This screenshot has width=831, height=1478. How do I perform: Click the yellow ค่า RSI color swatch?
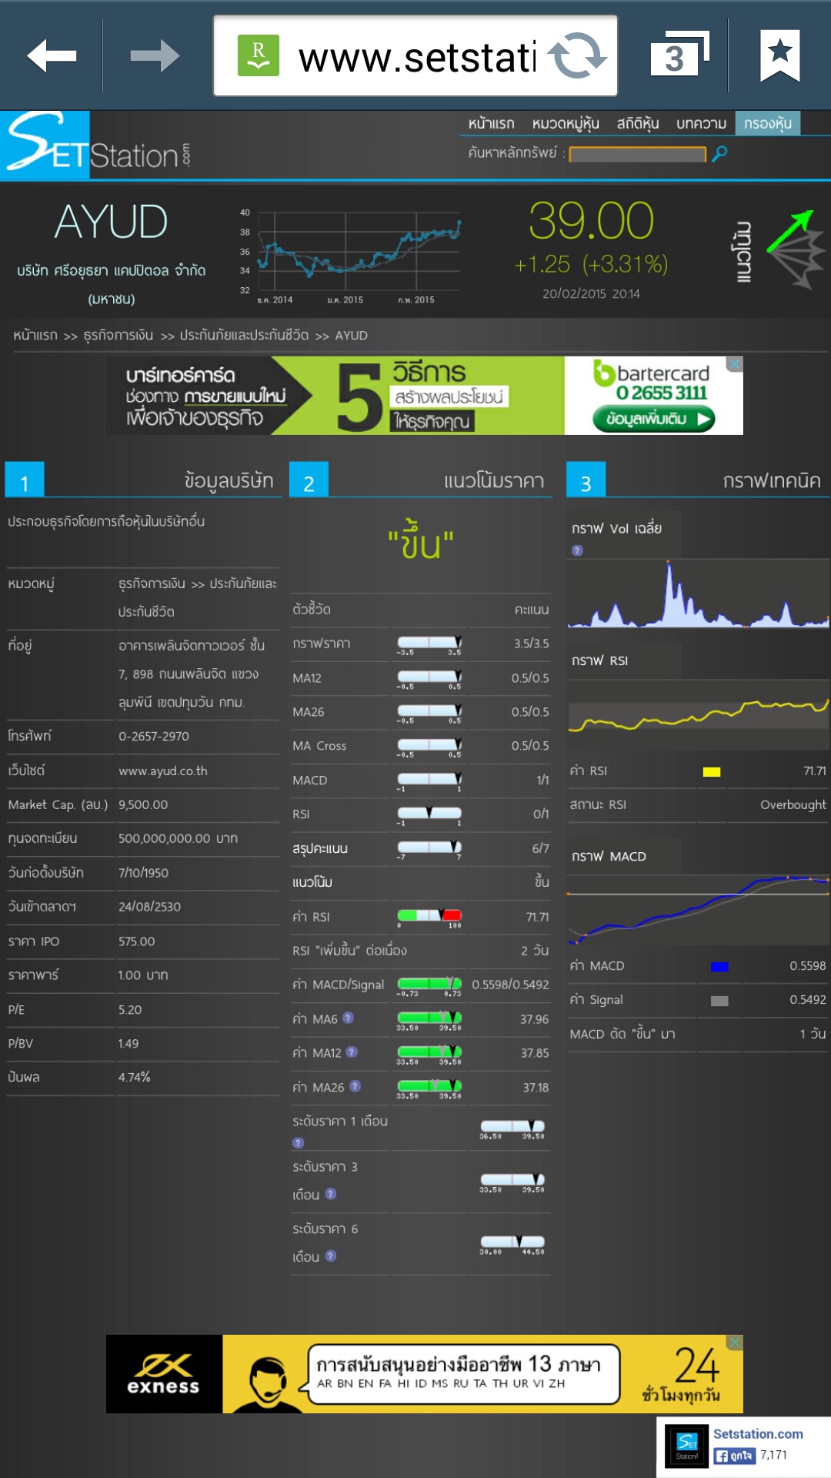pos(712,772)
